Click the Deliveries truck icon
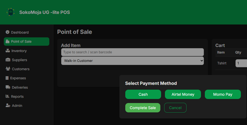Image resolution: width=247 pixels, height=125 pixels. coord(8,87)
